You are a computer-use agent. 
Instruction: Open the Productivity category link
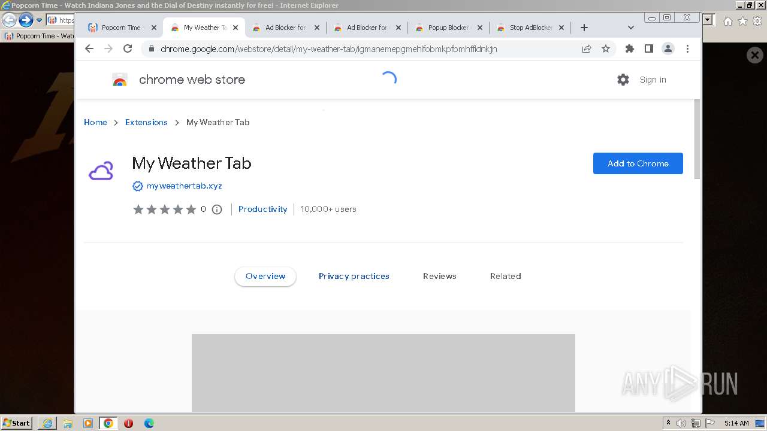click(x=262, y=209)
